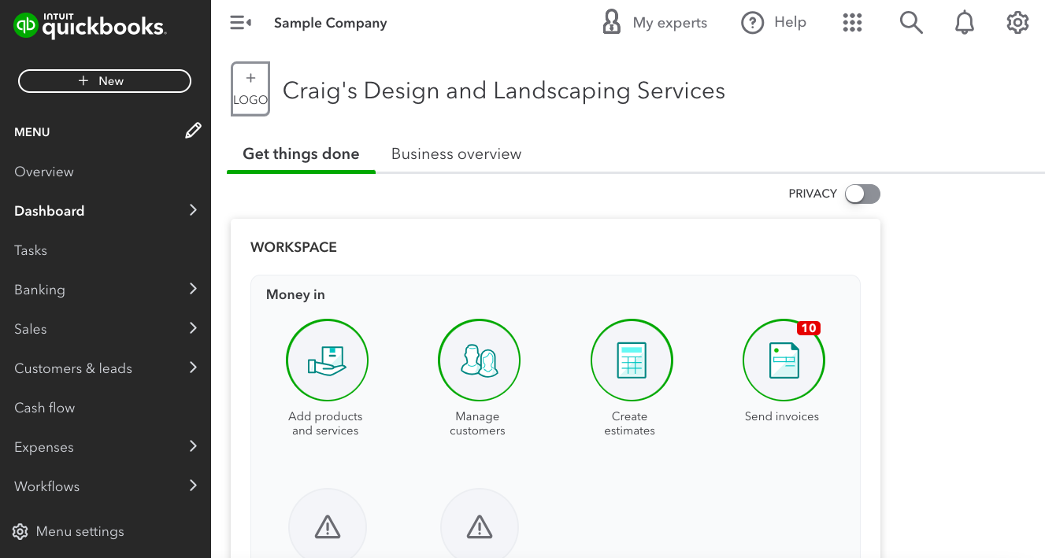Select Dashboard in sidebar
1045x558 pixels.
[50, 211]
